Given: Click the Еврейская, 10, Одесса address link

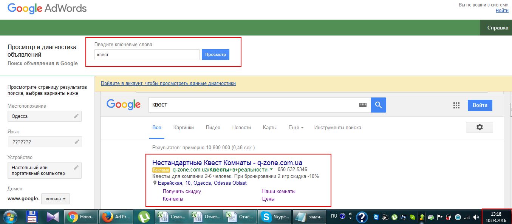Looking at the screenshot, I should (202, 183).
